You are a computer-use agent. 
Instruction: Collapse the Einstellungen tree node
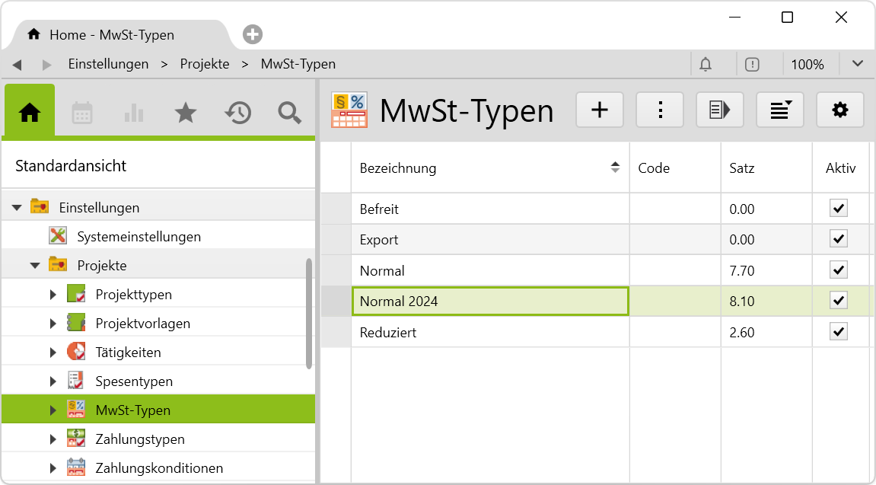[17, 208]
